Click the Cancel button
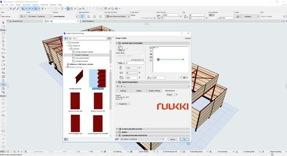The image size is (287, 156). [x=173, y=140]
